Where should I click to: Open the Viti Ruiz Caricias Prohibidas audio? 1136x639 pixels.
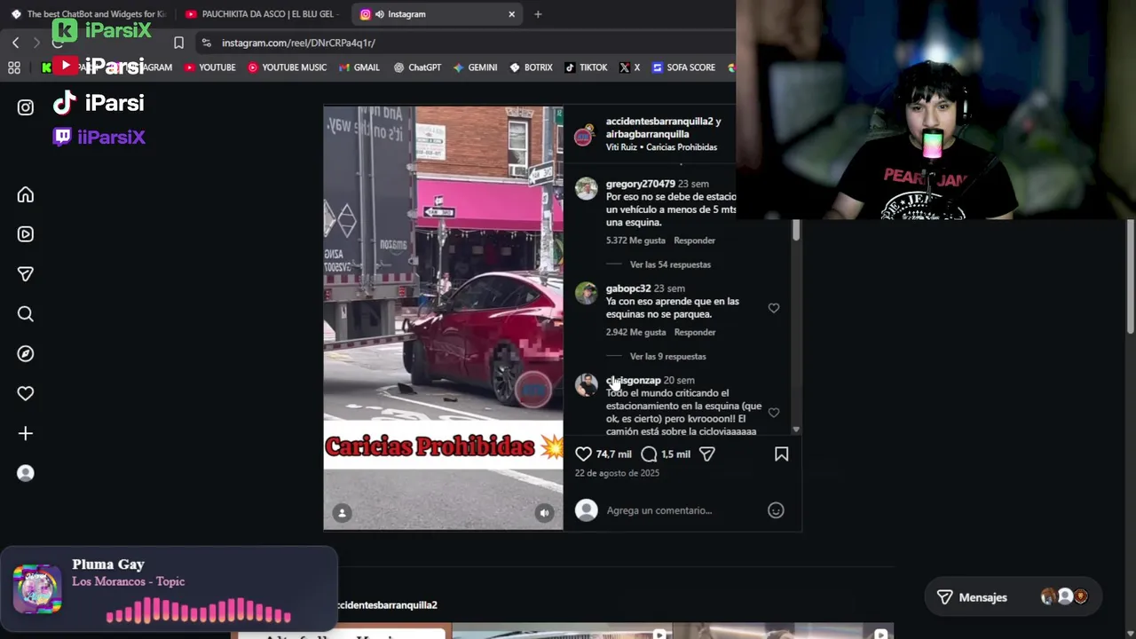point(661,147)
